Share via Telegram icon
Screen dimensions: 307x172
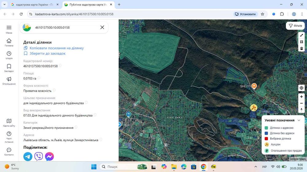pyautogui.click(x=28, y=157)
